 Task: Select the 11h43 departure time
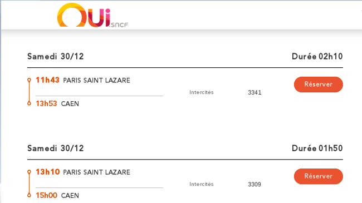[47, 80]
